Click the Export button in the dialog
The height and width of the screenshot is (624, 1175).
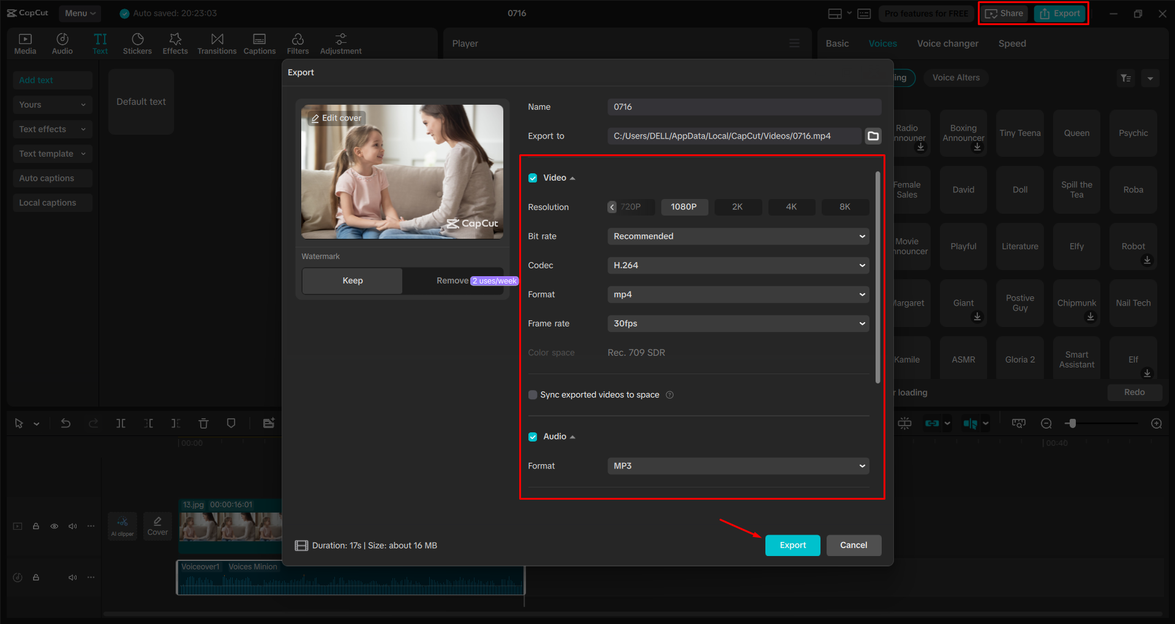pos(792,545)
